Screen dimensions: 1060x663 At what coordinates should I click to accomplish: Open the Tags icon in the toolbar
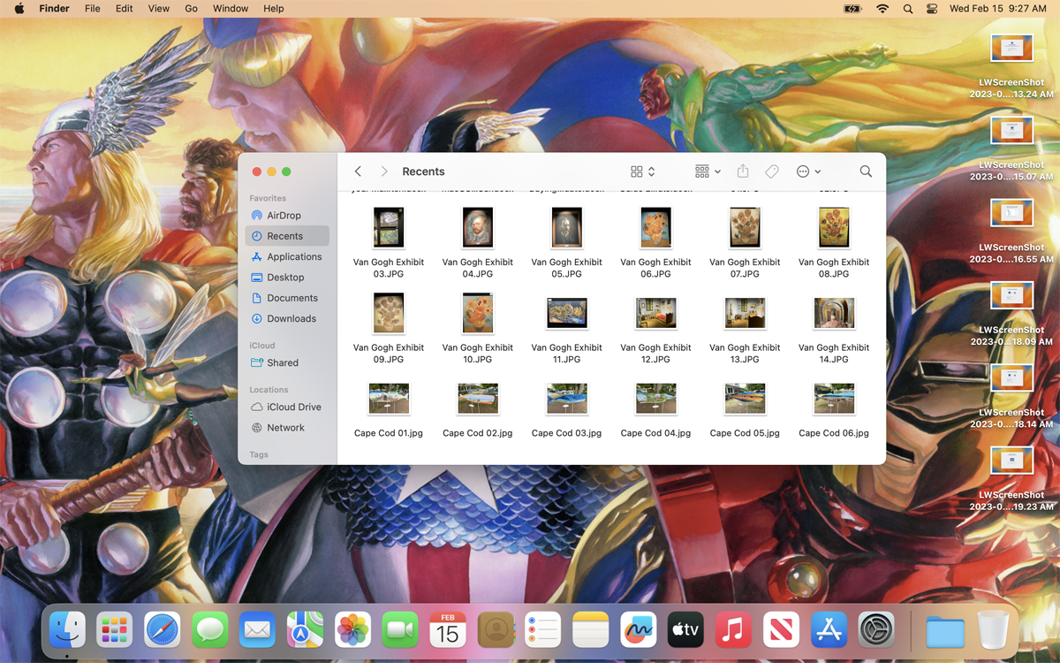coord(772,171)
